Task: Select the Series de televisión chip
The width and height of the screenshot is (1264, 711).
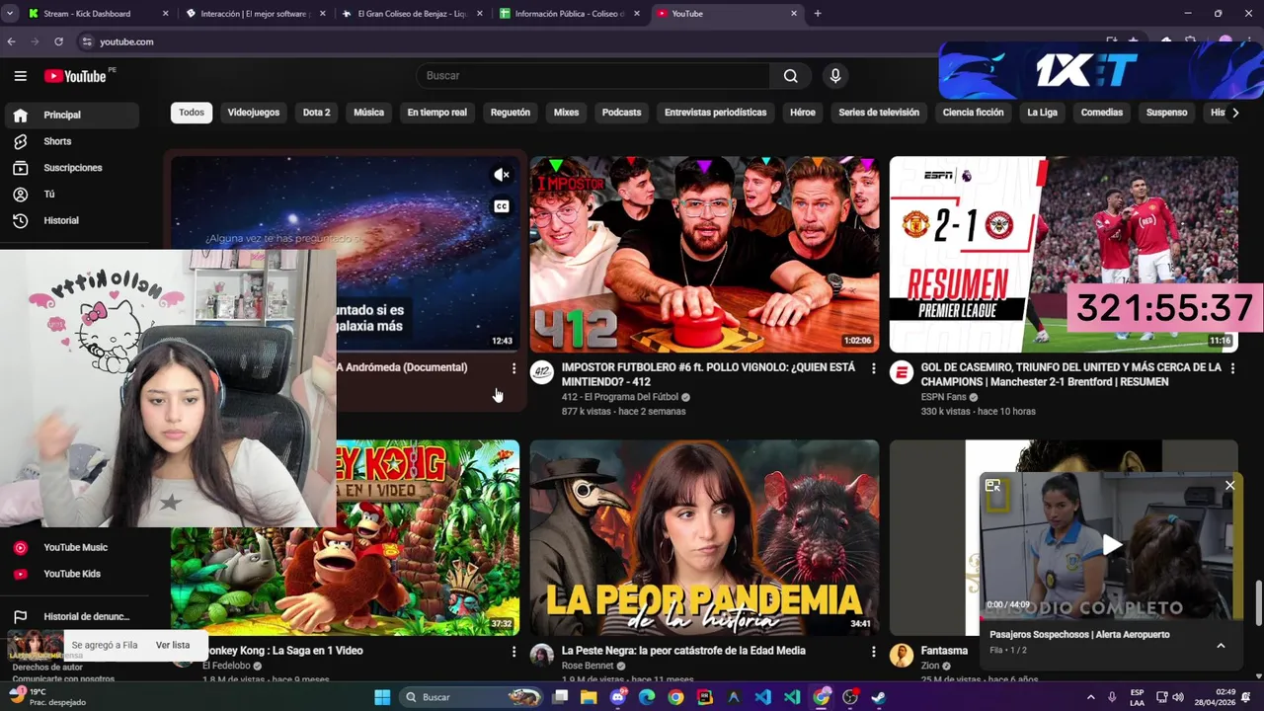Action: pos(879,113)
